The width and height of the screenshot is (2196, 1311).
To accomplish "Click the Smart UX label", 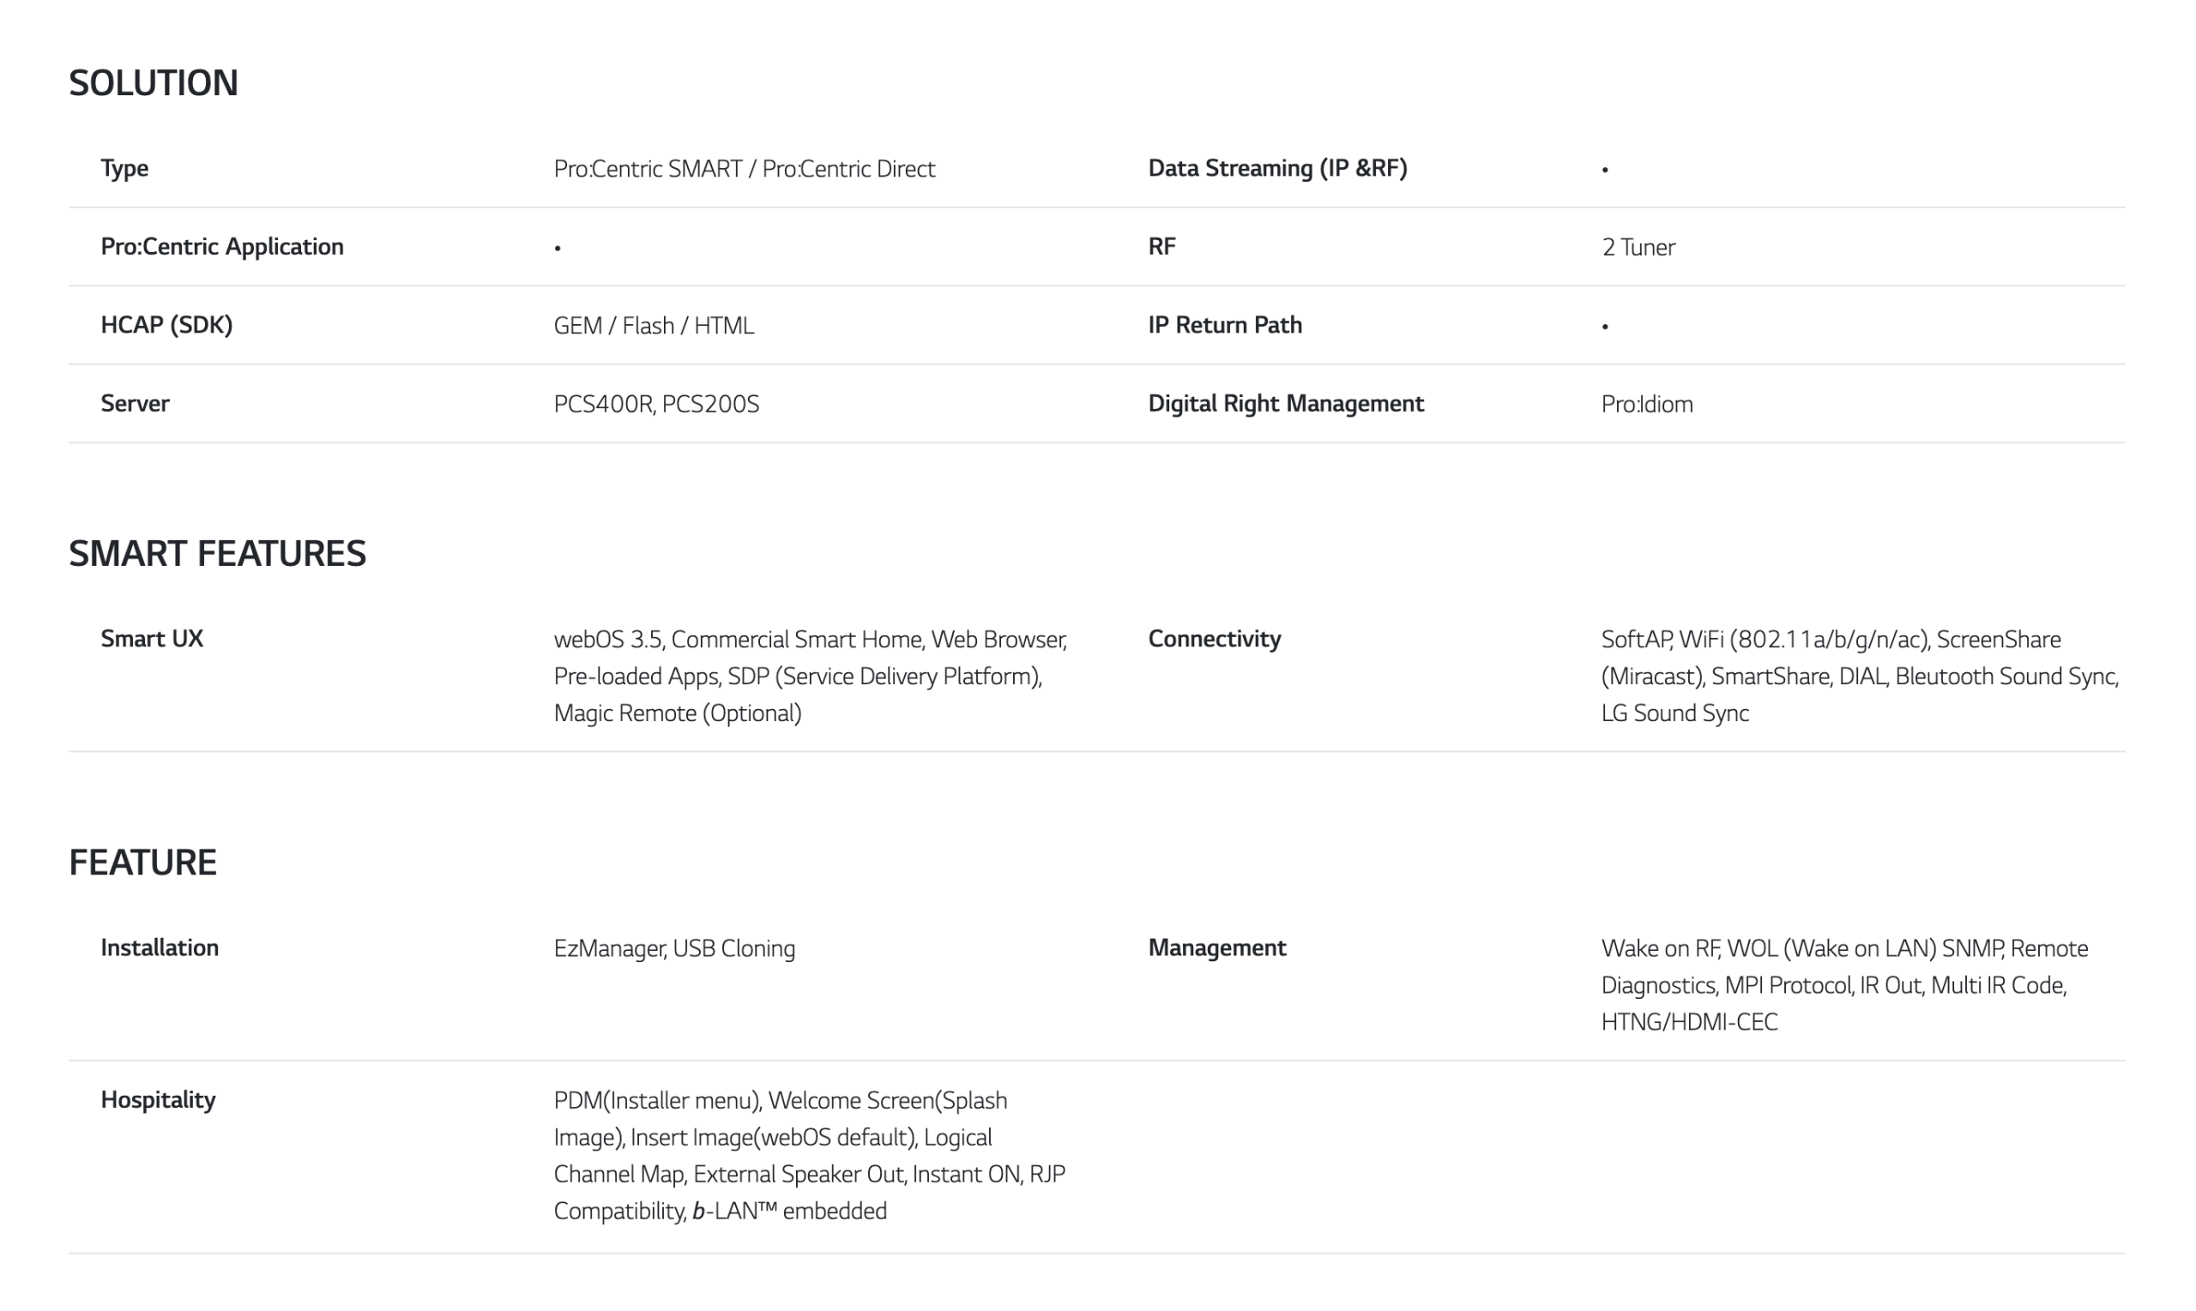I will [152, 639].
